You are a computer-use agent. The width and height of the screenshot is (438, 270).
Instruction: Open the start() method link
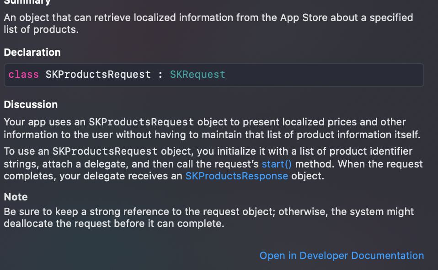(x=277, y=164)
